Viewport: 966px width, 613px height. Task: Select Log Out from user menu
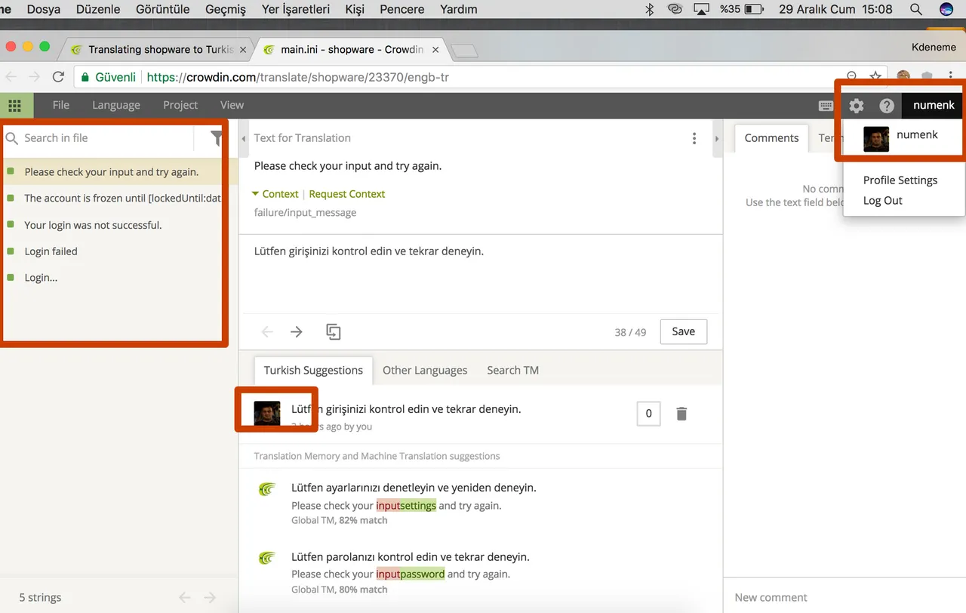click(883, 201)
